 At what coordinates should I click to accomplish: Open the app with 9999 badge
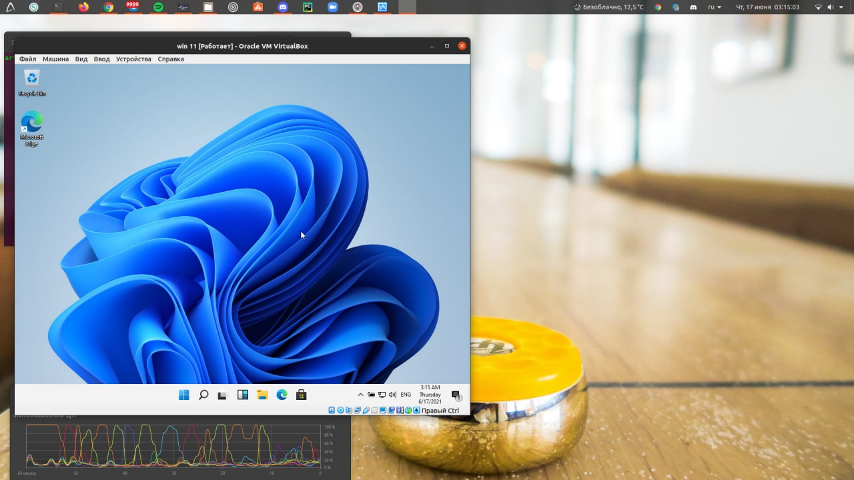[x=133, y=7]
